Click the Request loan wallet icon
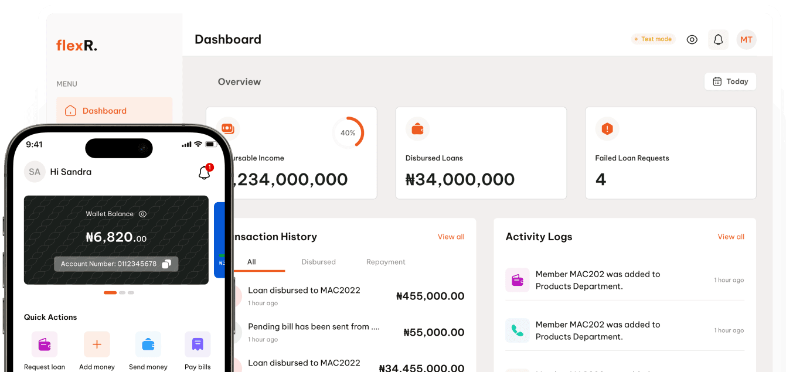 pyautogui.click(x=45, y=344)
